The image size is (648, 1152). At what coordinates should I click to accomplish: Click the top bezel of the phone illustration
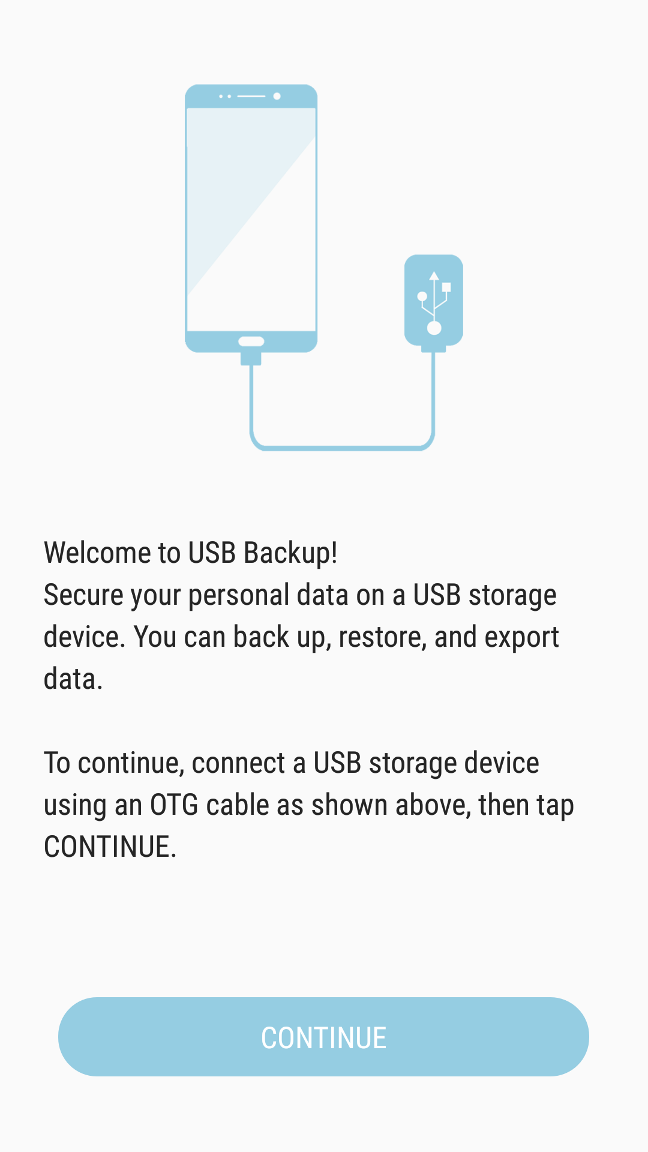click(x=251, y=96)
